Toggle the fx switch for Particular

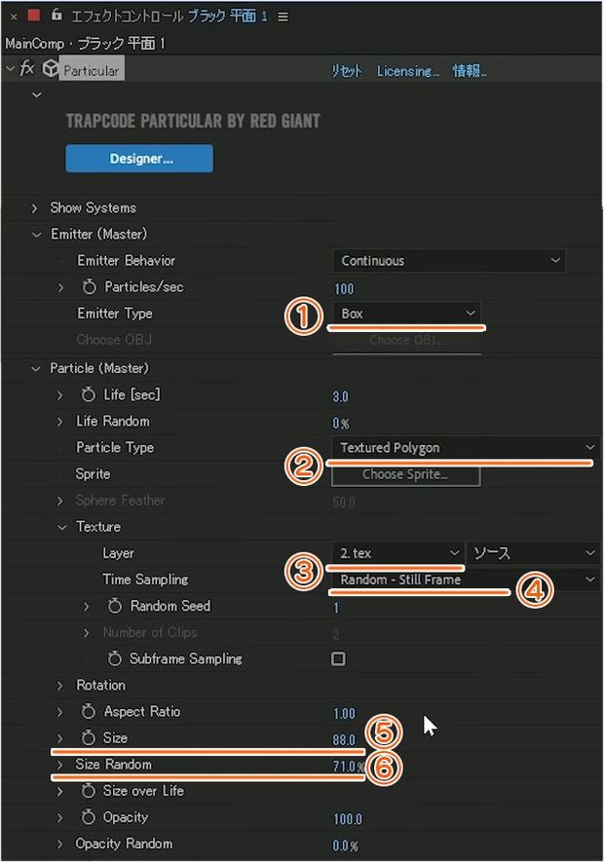click(x=26, y=69)
